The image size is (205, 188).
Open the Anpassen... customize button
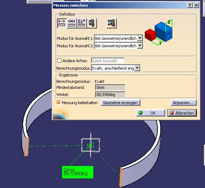coord(183,103)
